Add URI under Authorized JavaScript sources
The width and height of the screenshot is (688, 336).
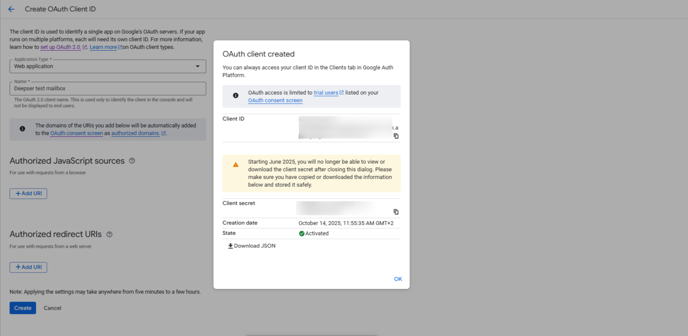pos(29,194)
